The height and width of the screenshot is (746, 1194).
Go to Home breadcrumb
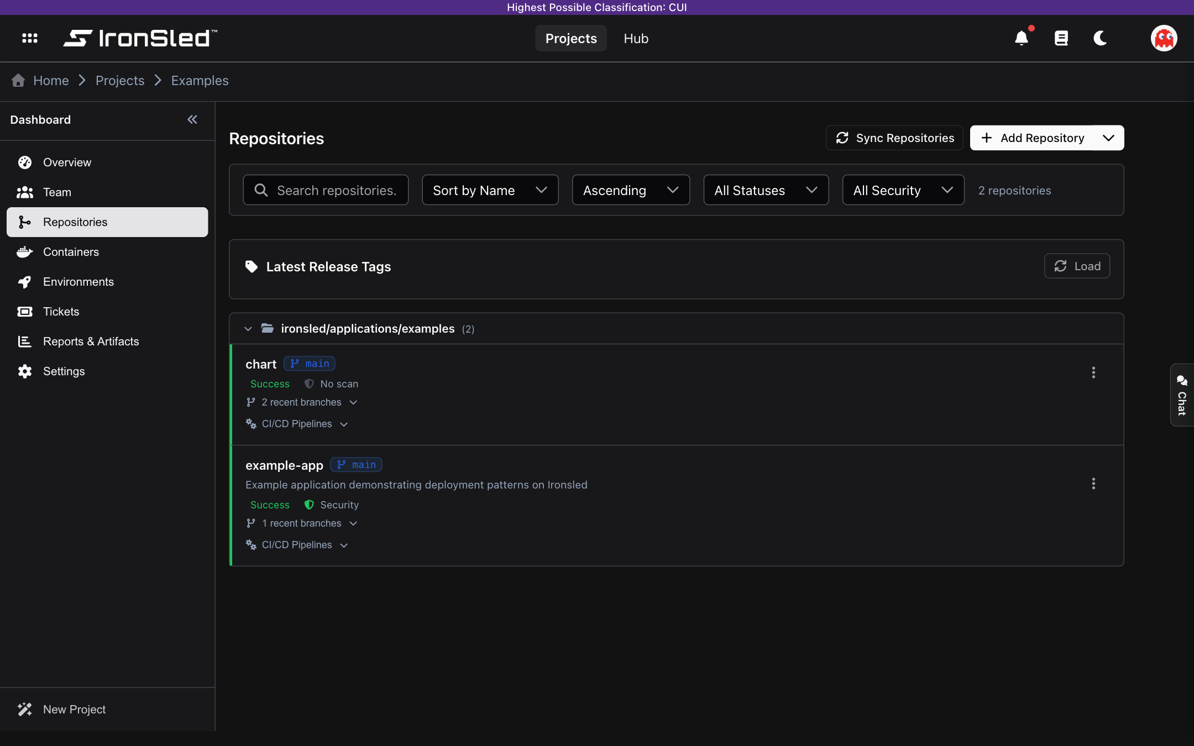point(51,81)
